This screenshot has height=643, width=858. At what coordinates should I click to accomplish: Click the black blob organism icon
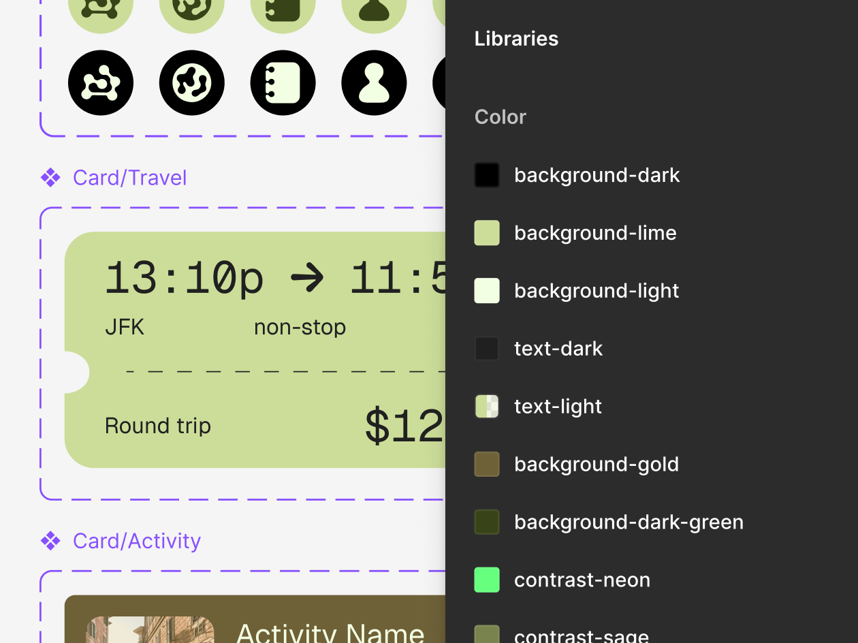tap(192, 82)
